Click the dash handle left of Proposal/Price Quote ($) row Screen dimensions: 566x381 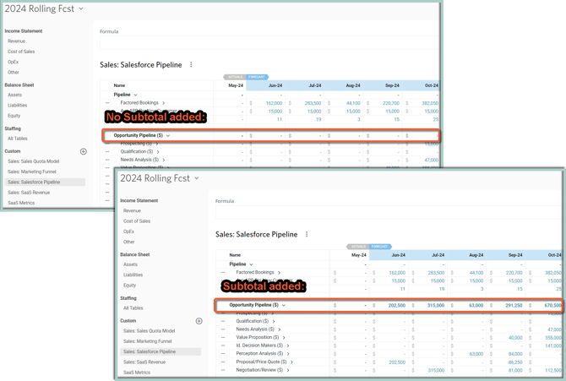pos(223,362)
